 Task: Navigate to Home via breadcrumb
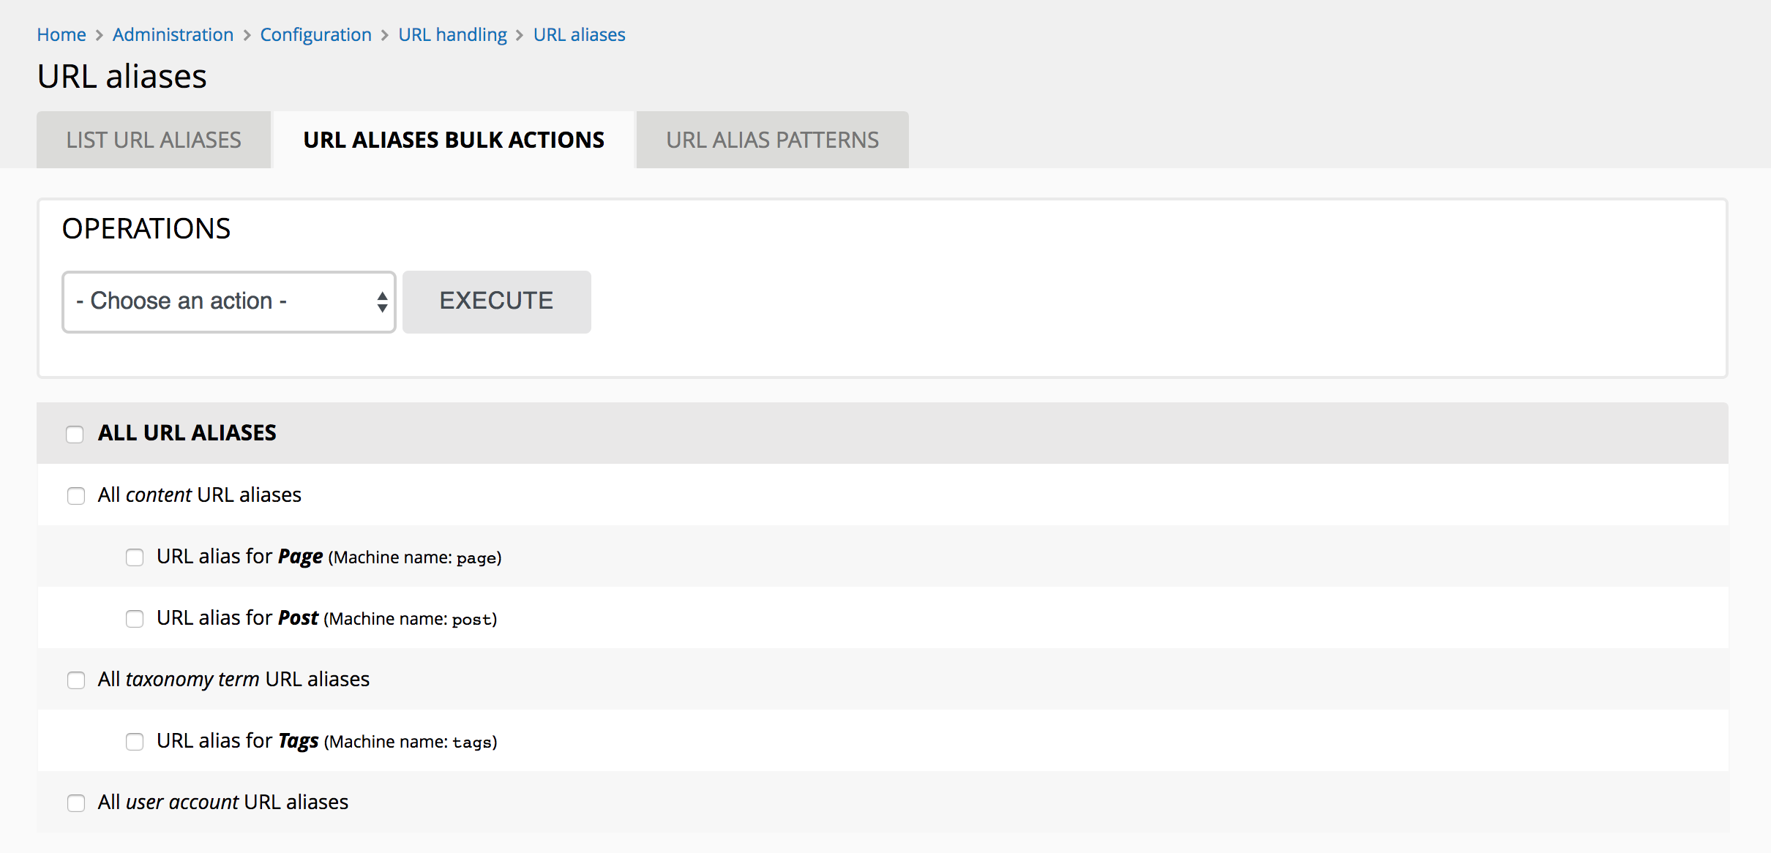coord(61,34)
